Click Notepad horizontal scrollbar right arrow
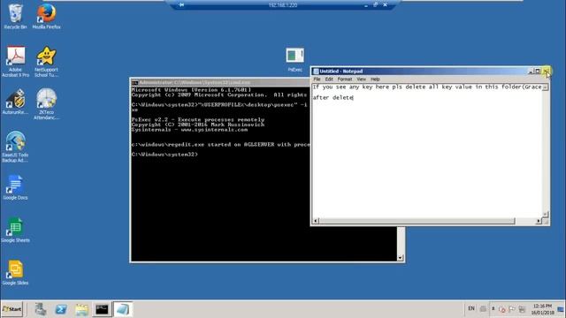The image size is (566, 318). pyautogui.click(x=539, y=221)
